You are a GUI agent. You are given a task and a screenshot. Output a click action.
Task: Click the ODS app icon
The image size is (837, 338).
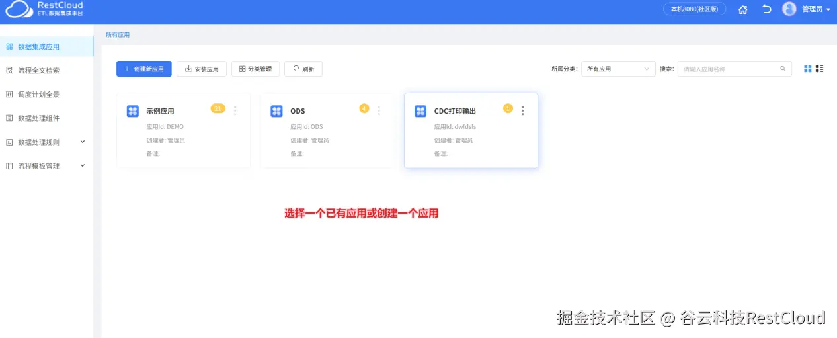[276, 111]
